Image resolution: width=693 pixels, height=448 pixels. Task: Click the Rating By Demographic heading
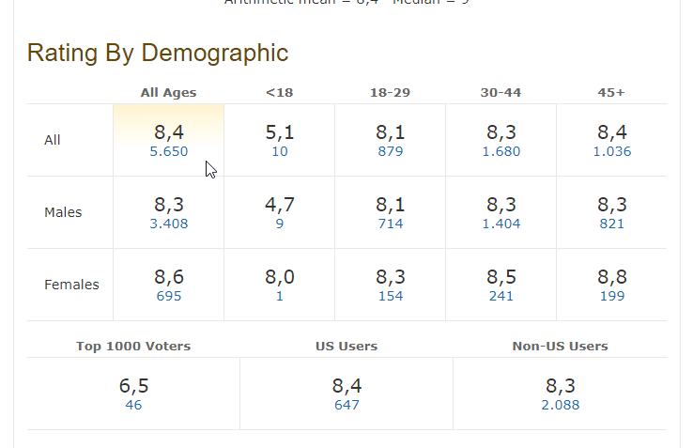point(158,53)
